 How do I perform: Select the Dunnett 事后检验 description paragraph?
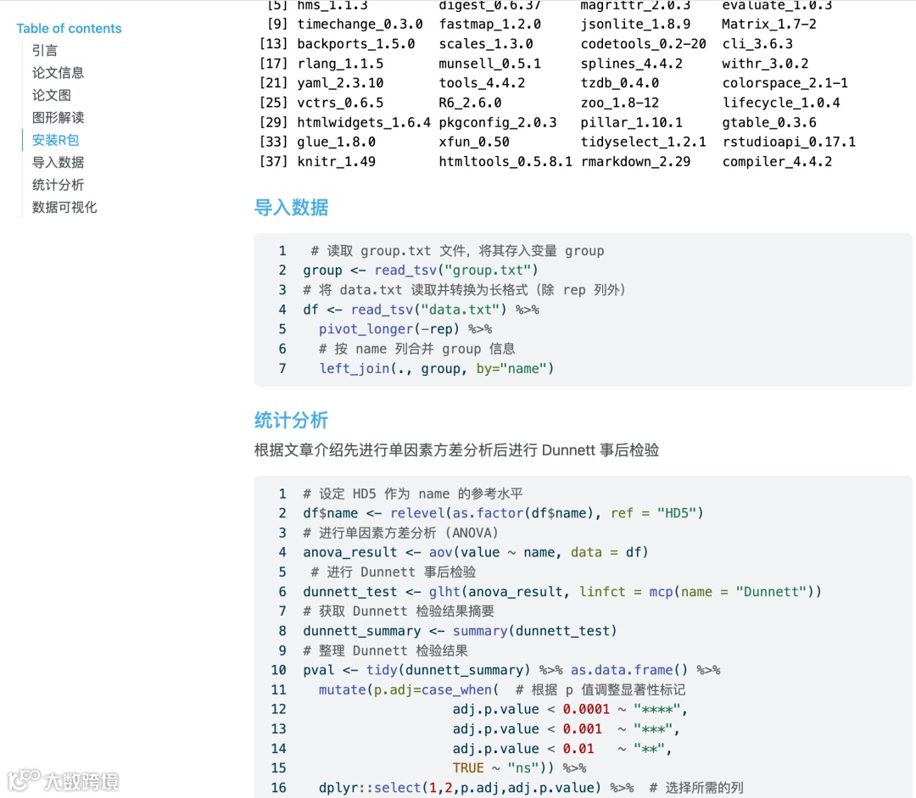[456, 449]
